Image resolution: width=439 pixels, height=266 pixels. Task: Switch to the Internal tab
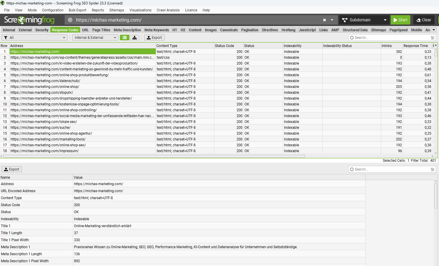[9, 30]
